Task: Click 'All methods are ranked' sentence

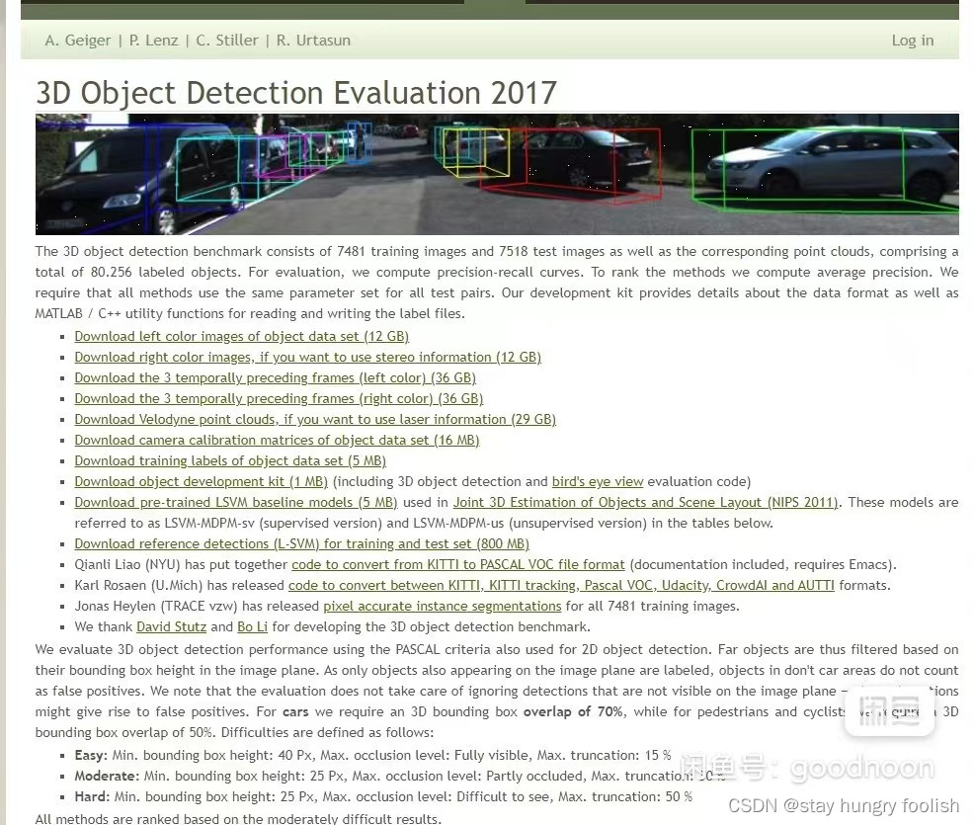Action: coord(238,818)
